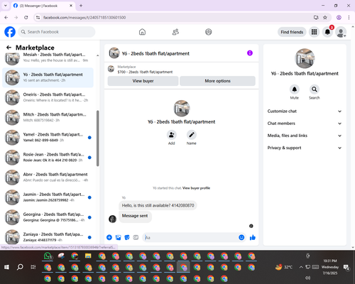Viewport: 355px width, 284px height.
Task: Open File Explorer from taskbar
Action: coord(88,256)
